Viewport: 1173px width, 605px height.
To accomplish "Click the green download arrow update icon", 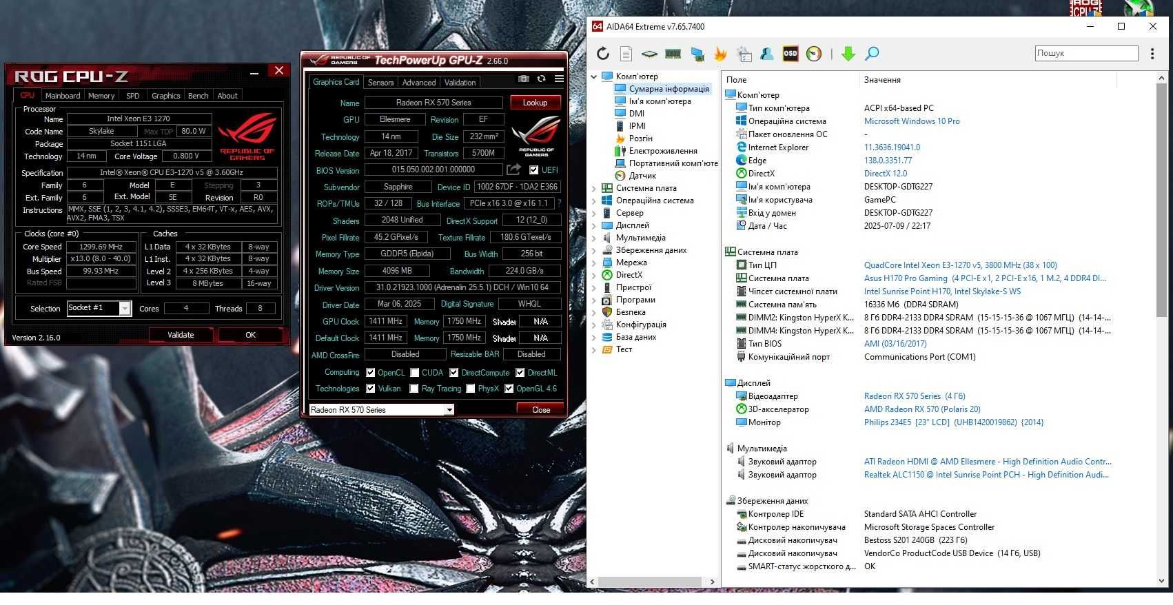I will click(848, 54).
